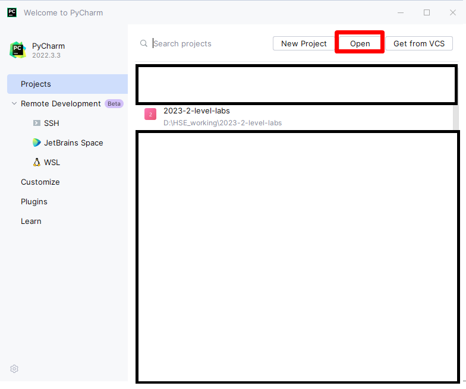Click the project path D:\HSE_working\2023-2-level-labs
466x389 pixels.
click(222, 123)
